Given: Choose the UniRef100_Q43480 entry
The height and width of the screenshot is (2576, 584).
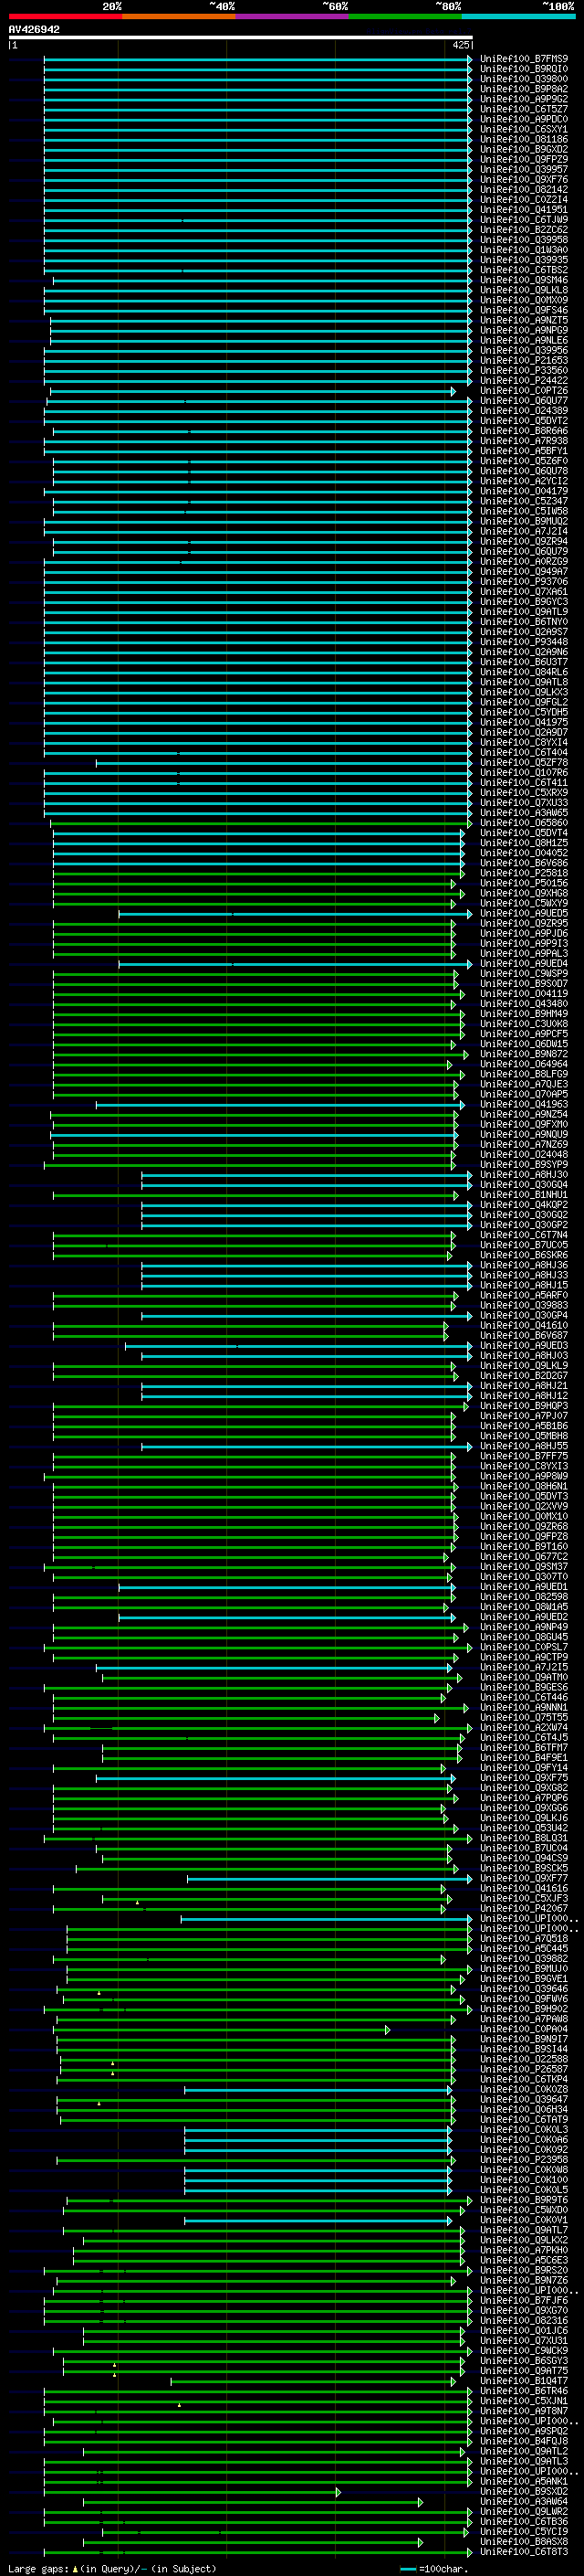Looking at the screenshot, I should [x=524, y=1003].
